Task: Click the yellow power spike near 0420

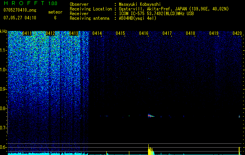Action: [239, 151]
